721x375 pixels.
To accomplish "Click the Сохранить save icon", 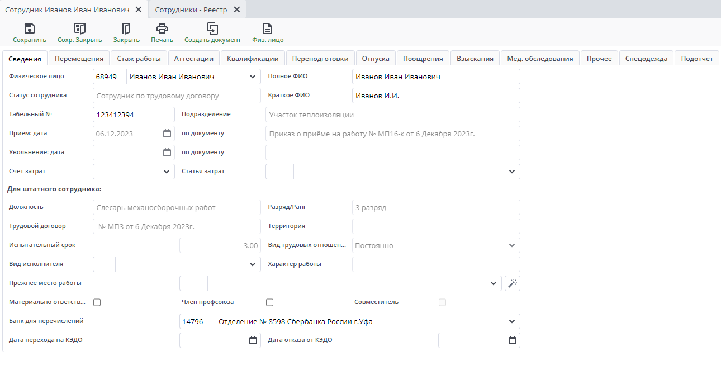I will tap(30, 29).
